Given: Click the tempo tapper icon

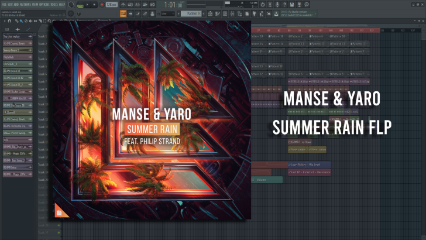Looking at the screenshot, I should coord(262,13).
